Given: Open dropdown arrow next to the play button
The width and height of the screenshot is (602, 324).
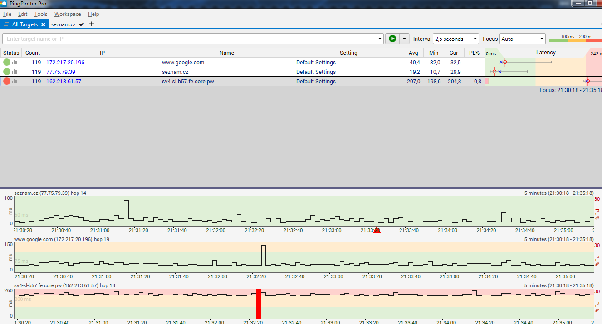Looking at the screenshot, I should point(404,39).
